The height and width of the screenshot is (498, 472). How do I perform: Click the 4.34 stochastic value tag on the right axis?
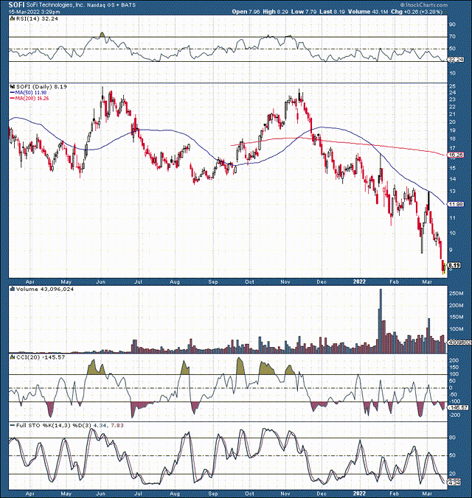(455, 483)
